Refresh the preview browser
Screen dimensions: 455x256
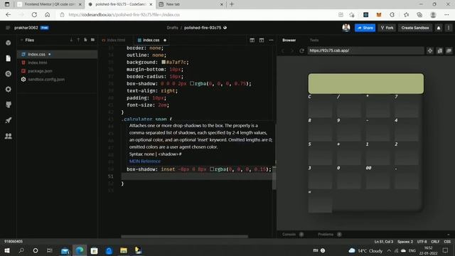coord(301,50)
